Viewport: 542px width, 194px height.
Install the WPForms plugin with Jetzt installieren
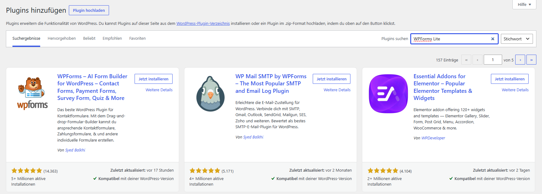tap(154, 79)
